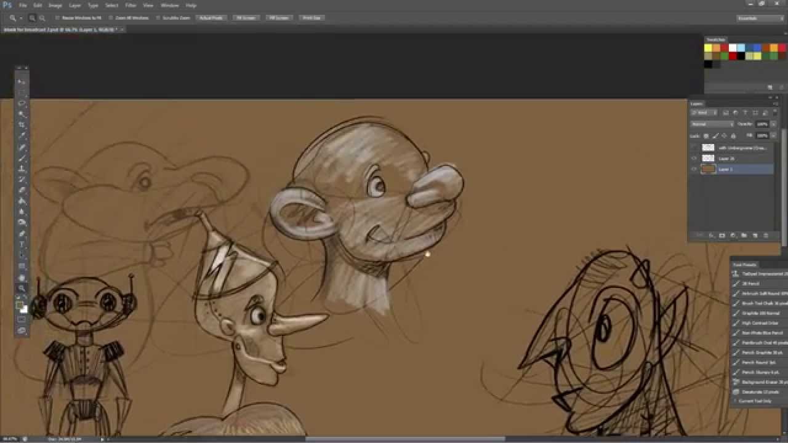
Task: Hide Layer 1 in Layers panel
Action: (x=694, y=169)
